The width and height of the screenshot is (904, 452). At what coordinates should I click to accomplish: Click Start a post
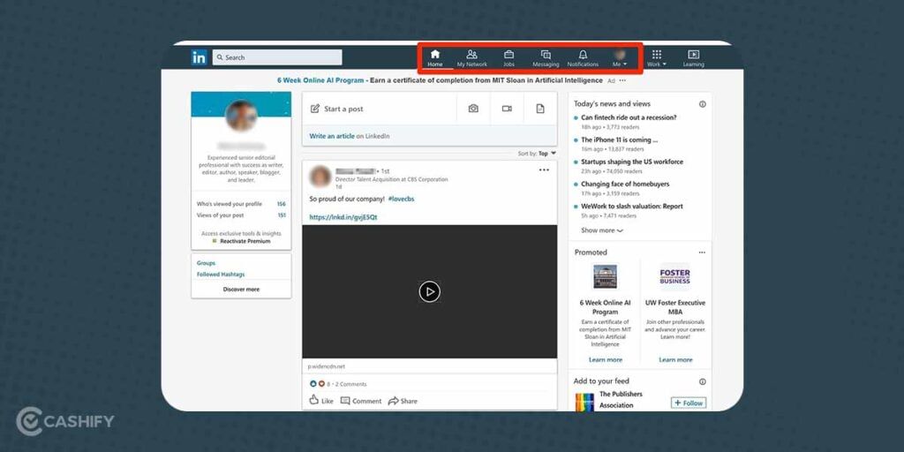[x=380, y=109]
